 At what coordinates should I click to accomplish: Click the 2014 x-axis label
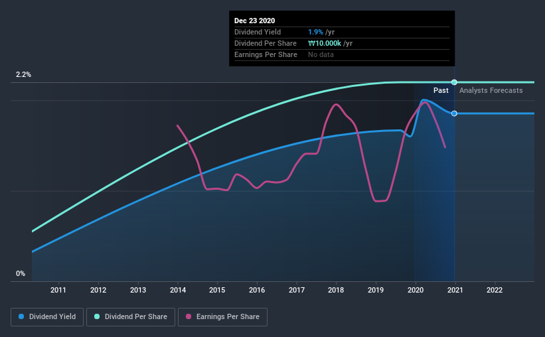pyautogui.click(x=178, y=290)
